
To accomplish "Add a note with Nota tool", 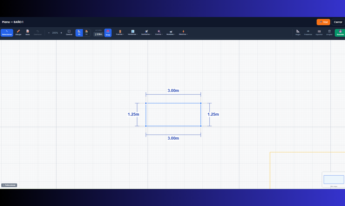I will pos(27,33).
